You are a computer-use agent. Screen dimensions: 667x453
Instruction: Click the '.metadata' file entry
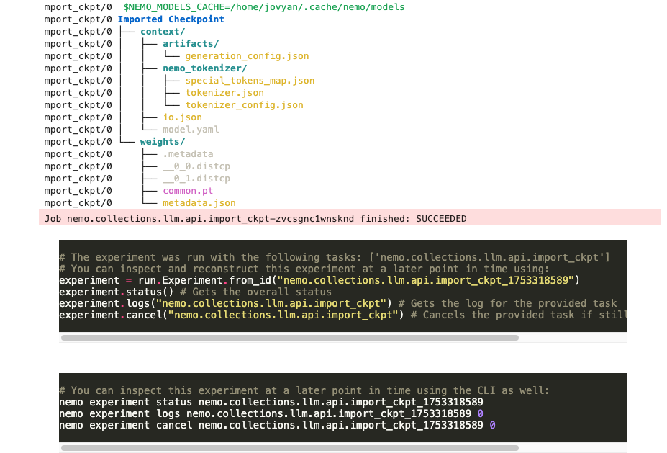[x=188, y=154]
